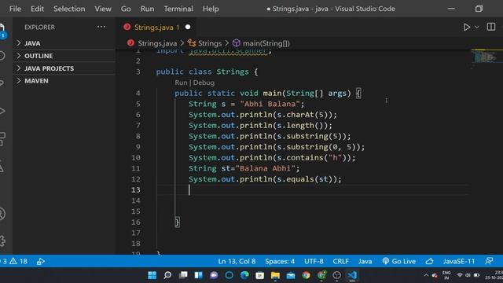503x283 pixels.
Task: Click Go Live in the status bar
Action: [x=398, y=261]
